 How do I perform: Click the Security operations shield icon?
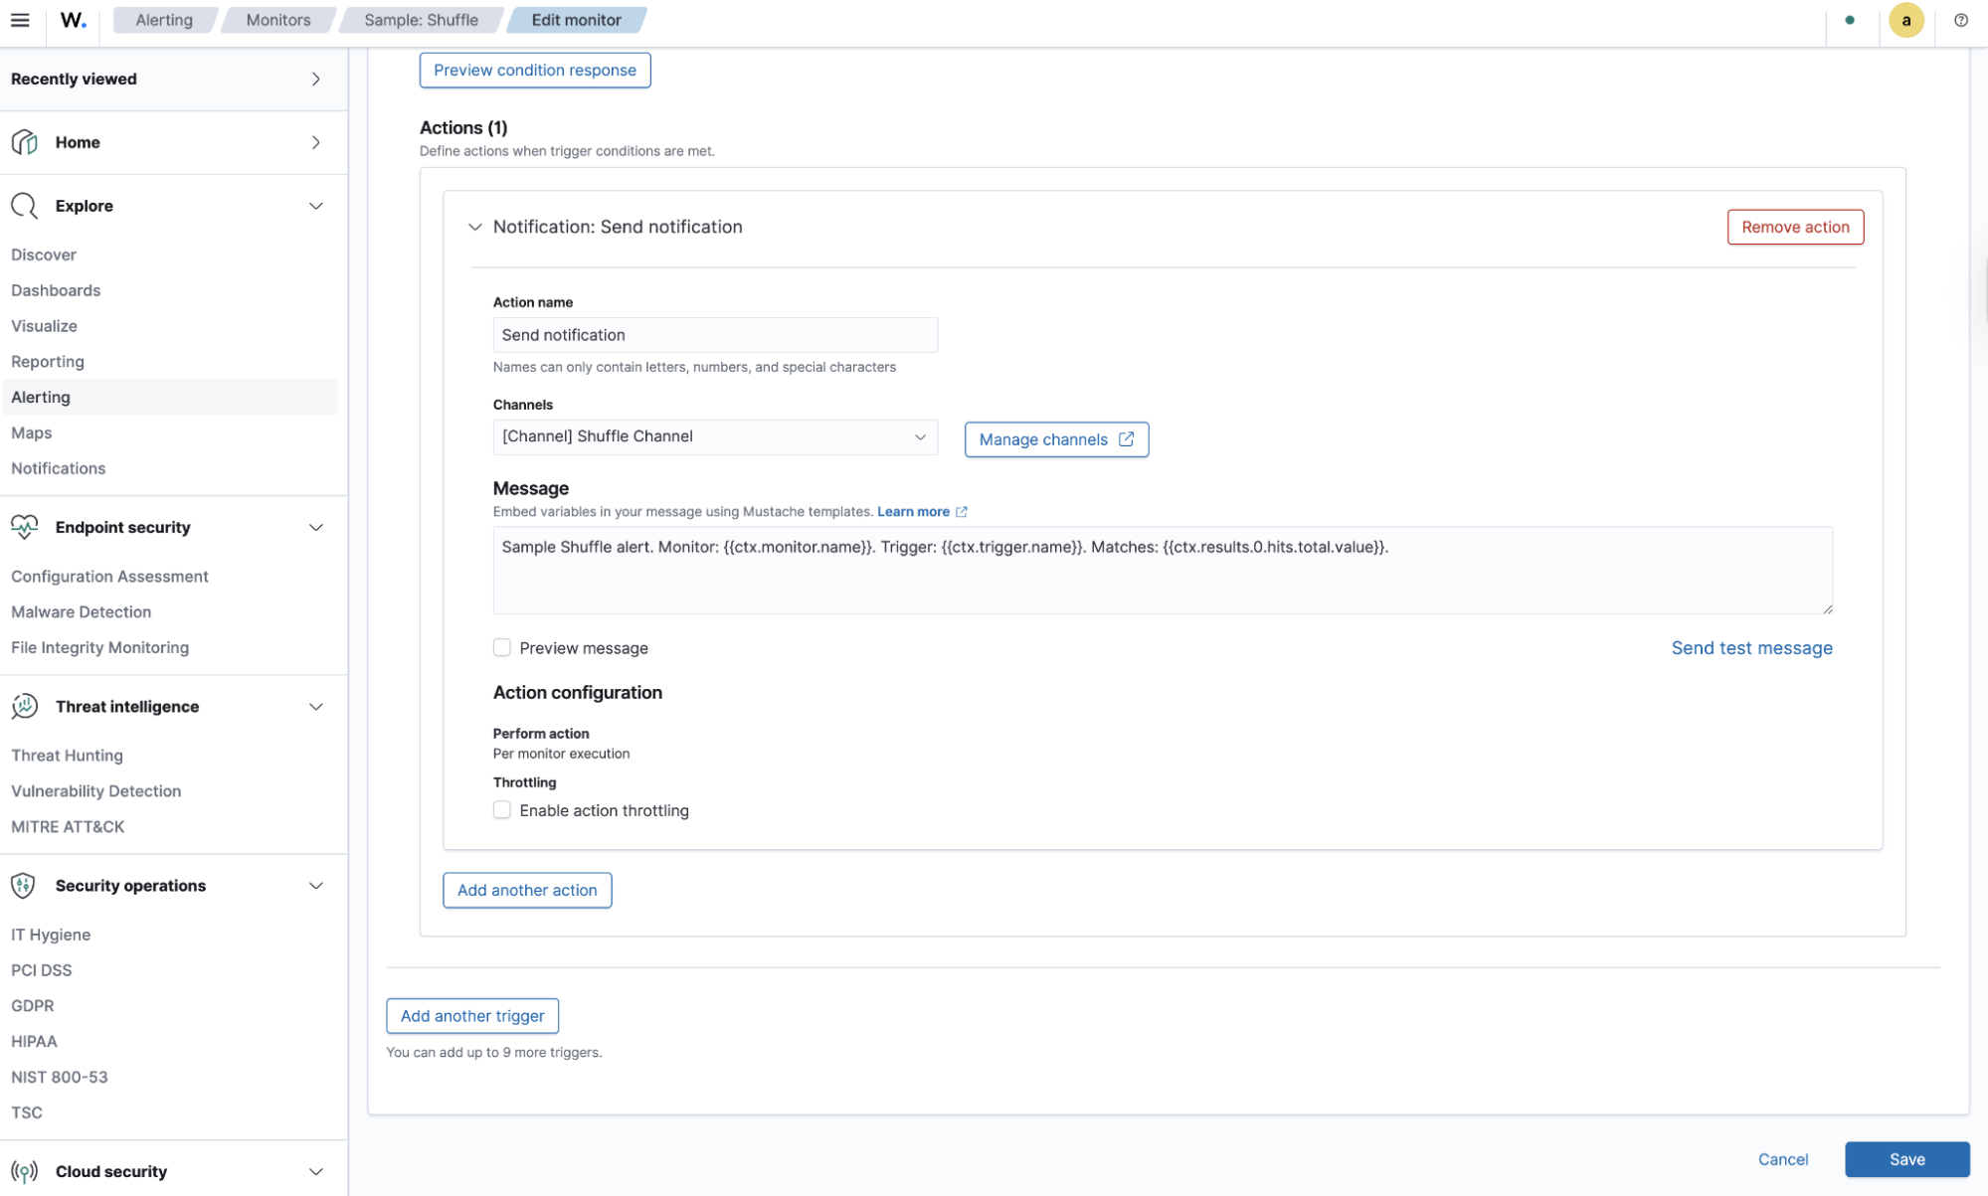coord(25,885)
